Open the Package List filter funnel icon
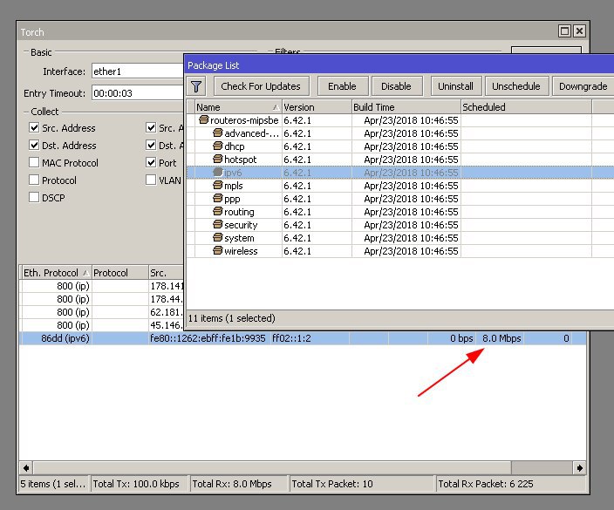614x510 pixels. click(196, 86)
